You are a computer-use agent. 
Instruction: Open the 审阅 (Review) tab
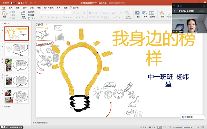coord(59,8)
